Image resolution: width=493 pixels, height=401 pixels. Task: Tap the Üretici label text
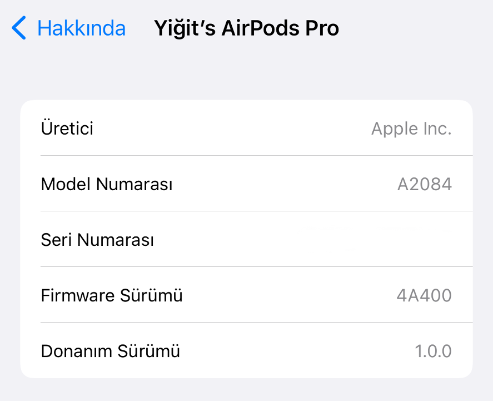[67, 128]
